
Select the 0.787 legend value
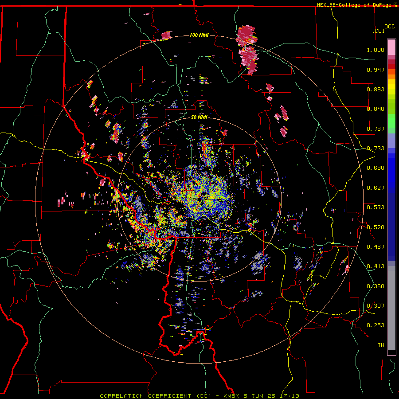376,129
